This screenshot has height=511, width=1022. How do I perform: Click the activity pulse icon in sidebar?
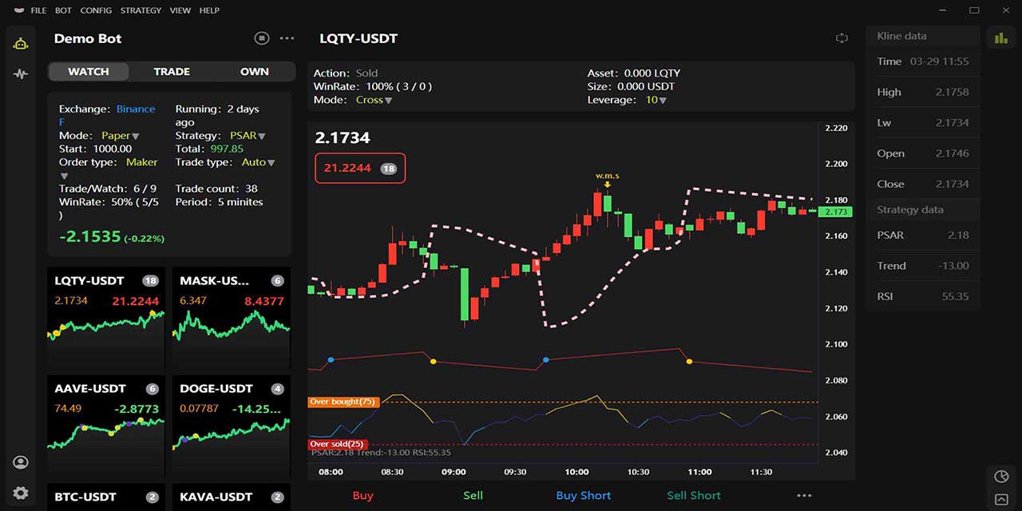point(21,74)
